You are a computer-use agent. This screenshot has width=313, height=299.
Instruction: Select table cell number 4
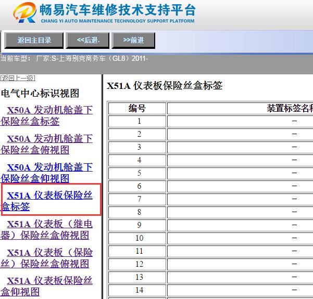[137, 160]
